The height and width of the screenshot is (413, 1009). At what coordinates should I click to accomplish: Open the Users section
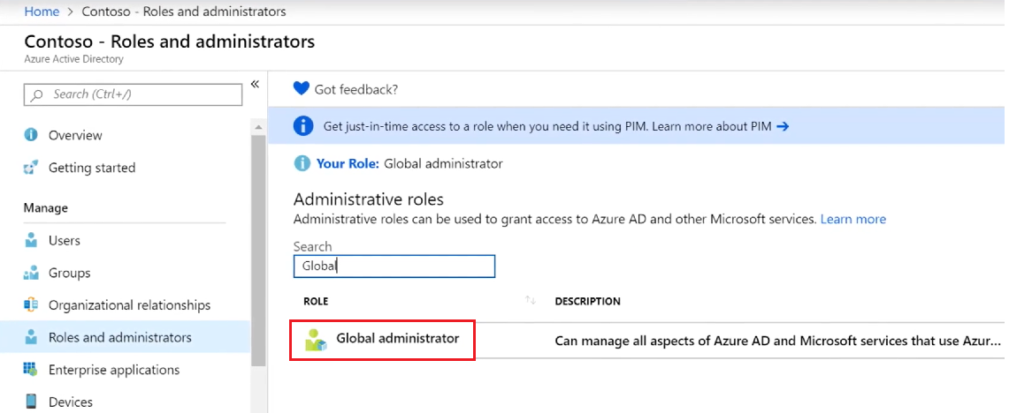pos(65,240)
